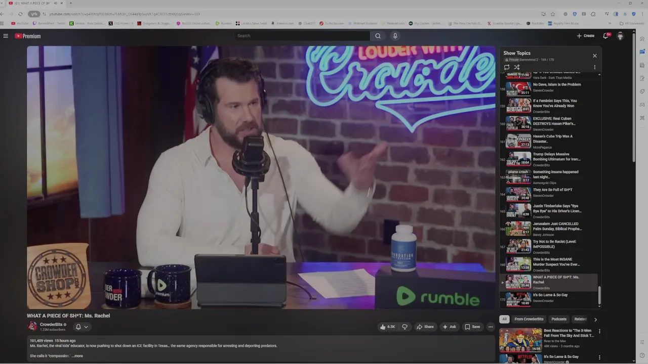
Task: Share this video
Action: point(425,327)
